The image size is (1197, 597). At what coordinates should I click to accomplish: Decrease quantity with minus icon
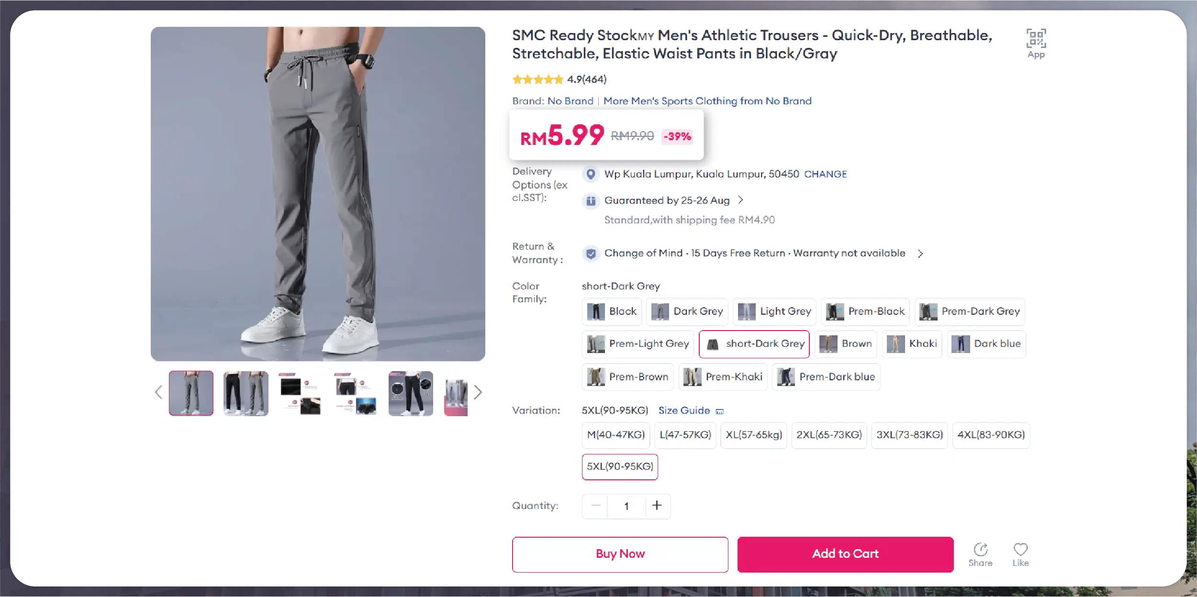[596, 506]
